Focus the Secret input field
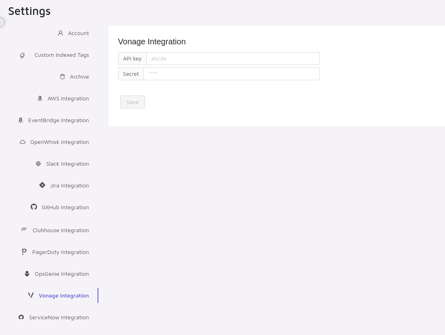The width and height of the screenshot is (445, 335). [x=231, y=74]
